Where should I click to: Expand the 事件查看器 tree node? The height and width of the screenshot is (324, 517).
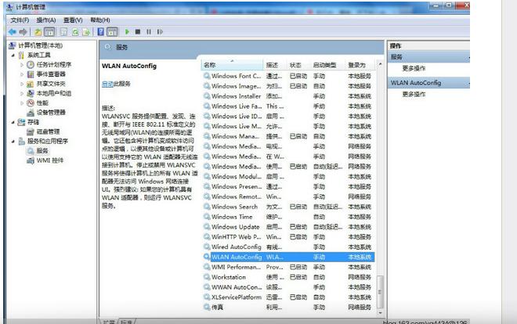[x=22, y=74]
